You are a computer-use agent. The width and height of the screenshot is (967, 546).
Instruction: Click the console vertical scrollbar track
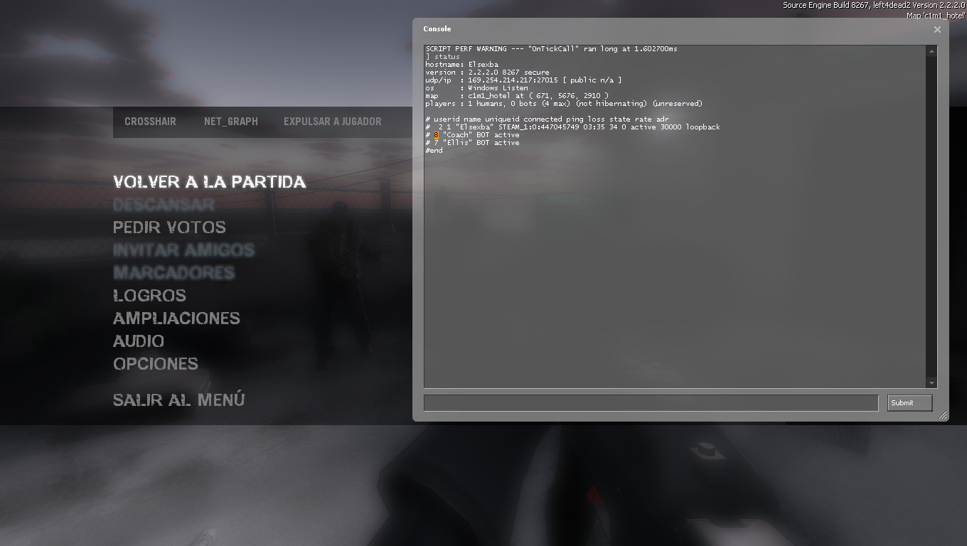(931, 217)
